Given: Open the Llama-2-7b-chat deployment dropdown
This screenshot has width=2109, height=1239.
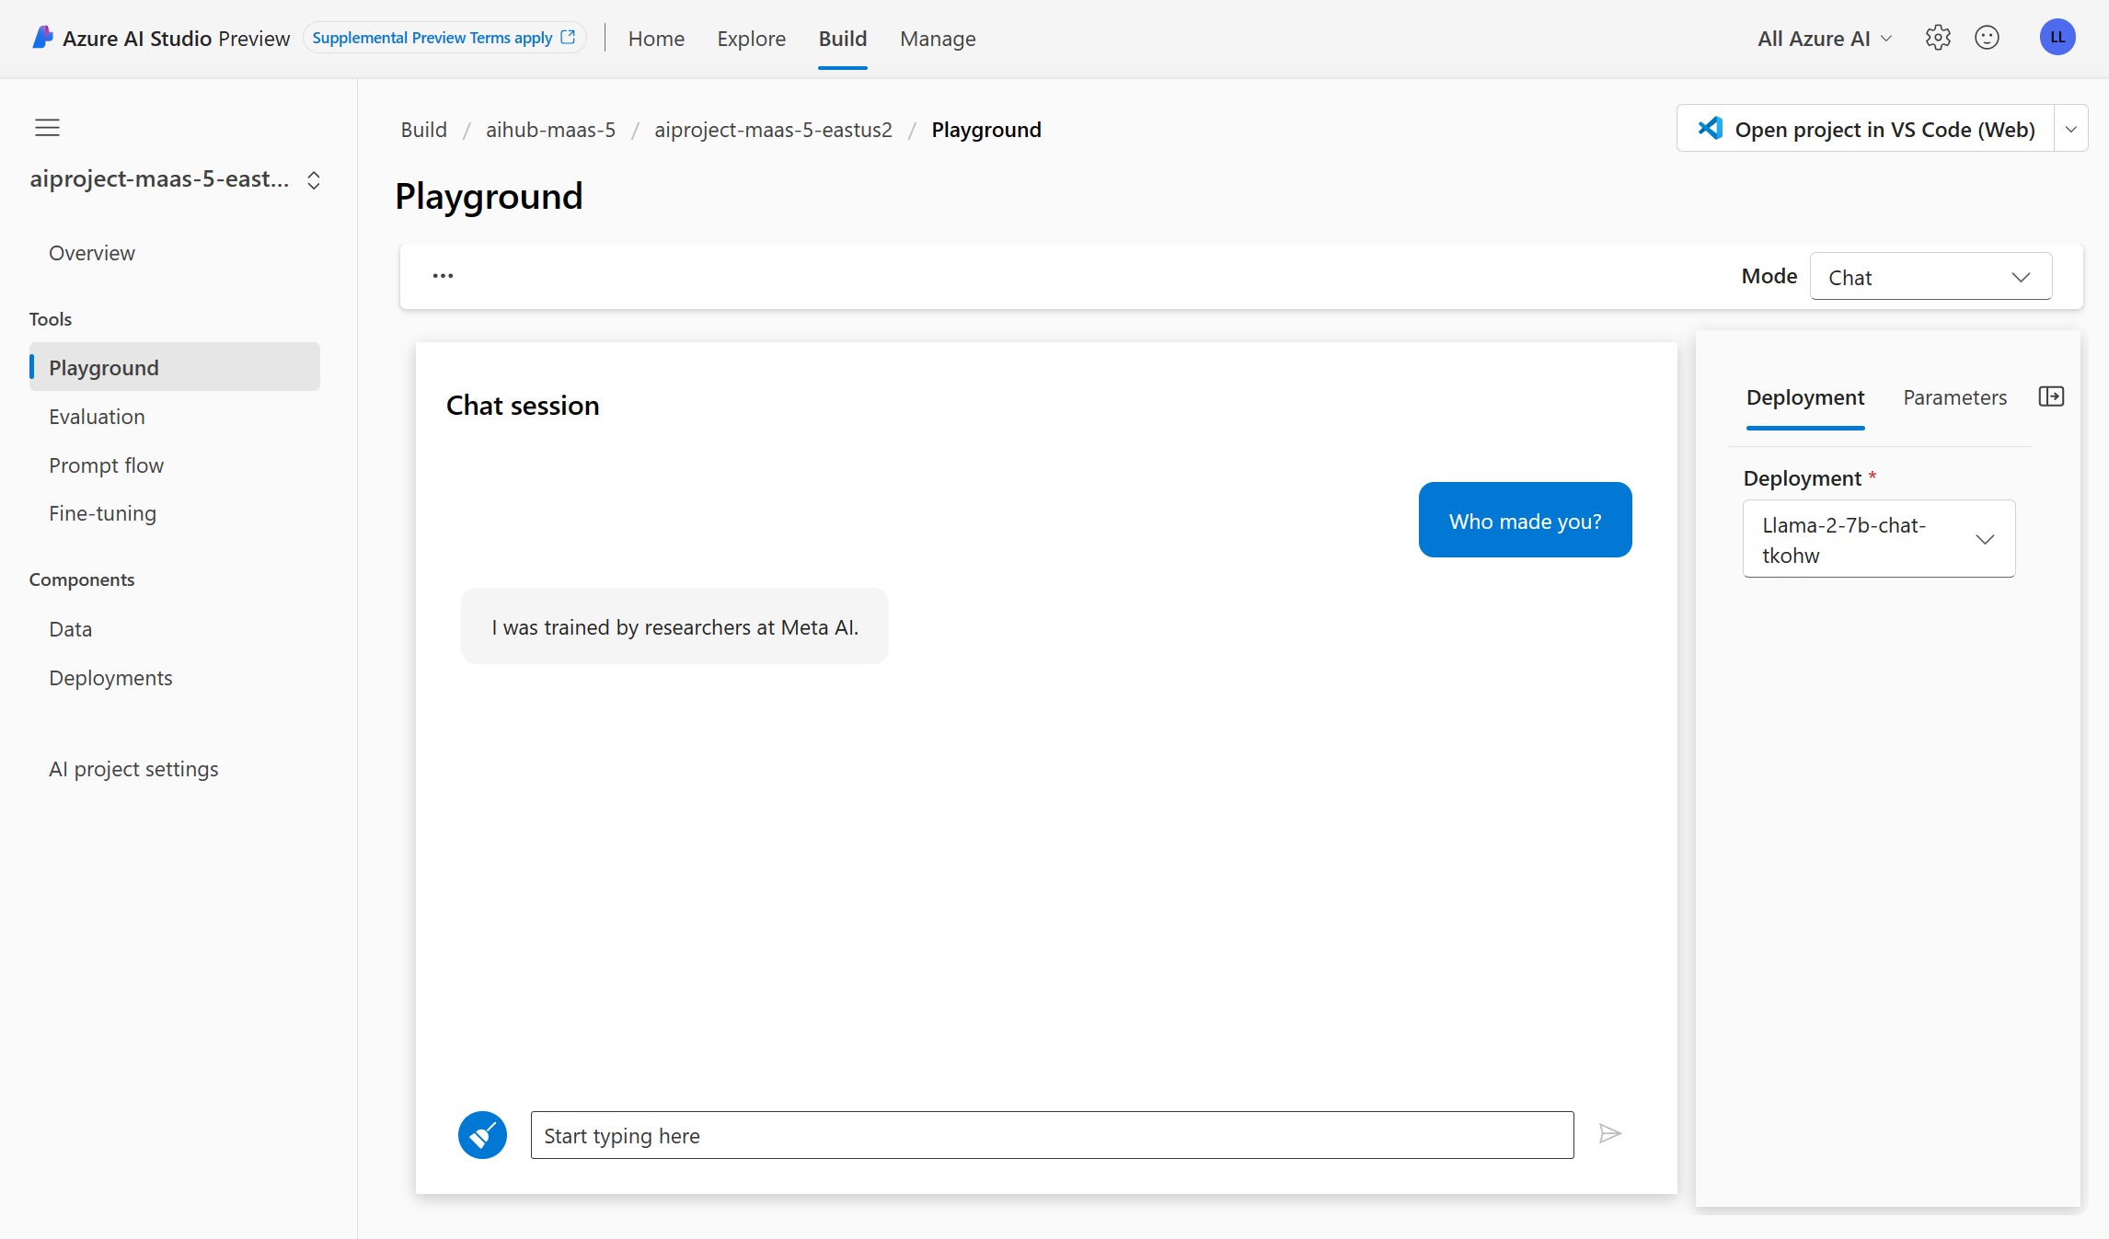Looking at the screenshot, I should click(1878, 539).
